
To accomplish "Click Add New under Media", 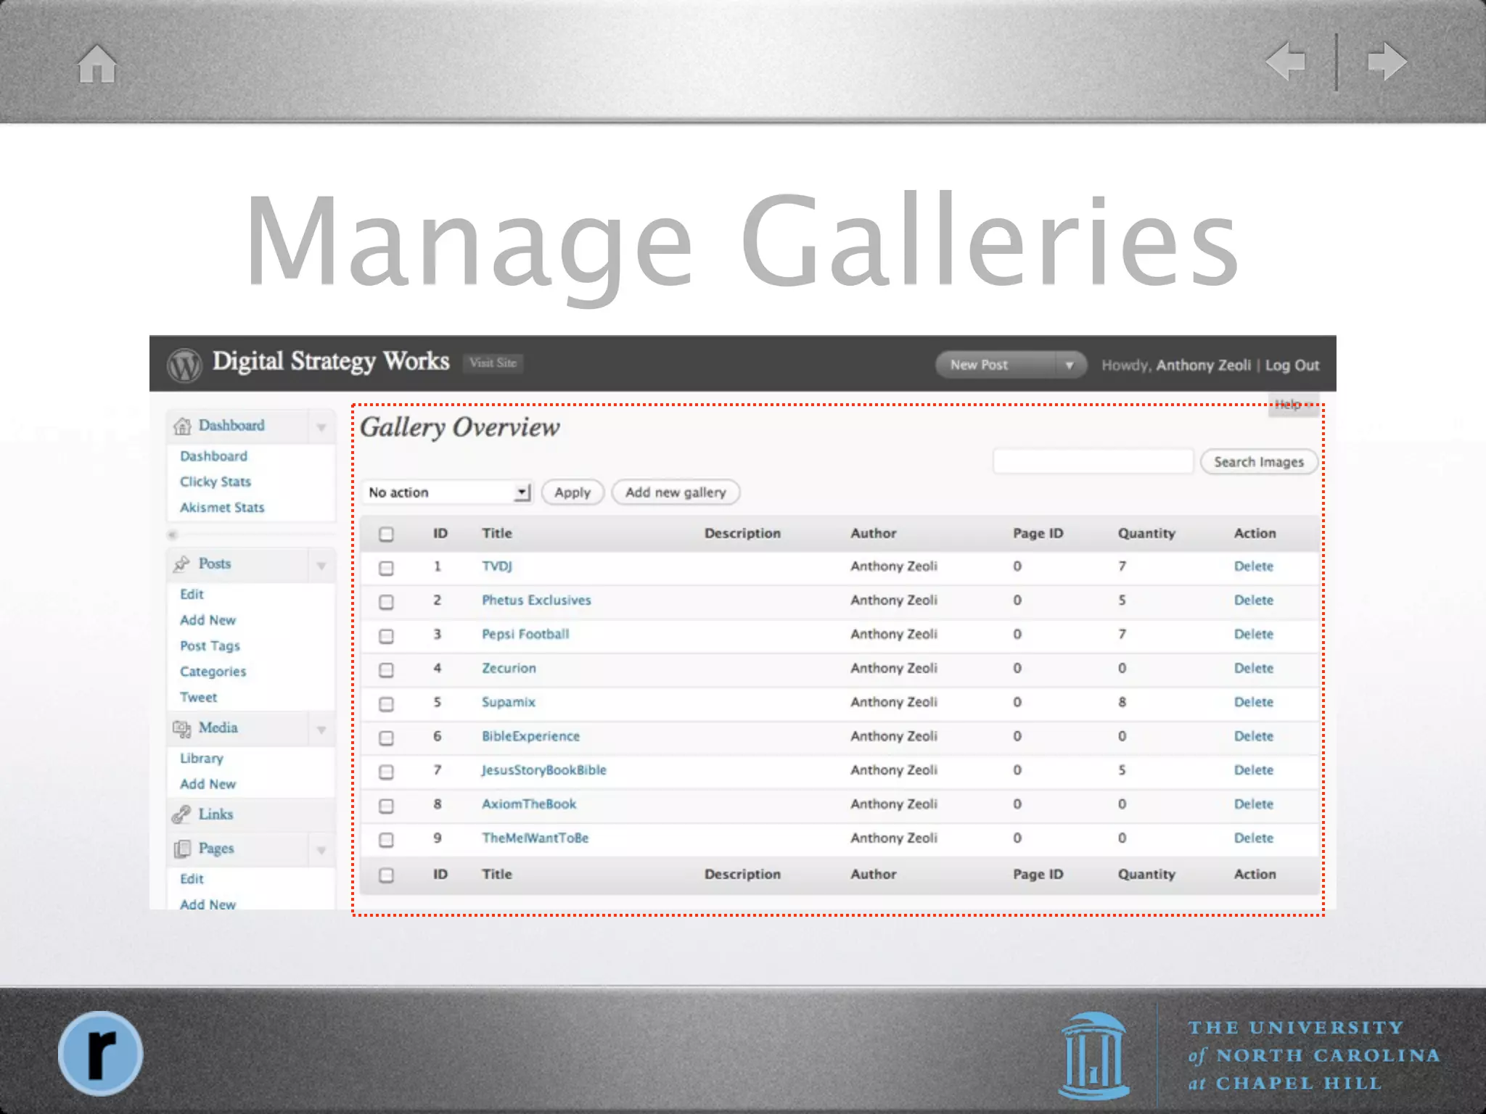I will pos(208,784).
